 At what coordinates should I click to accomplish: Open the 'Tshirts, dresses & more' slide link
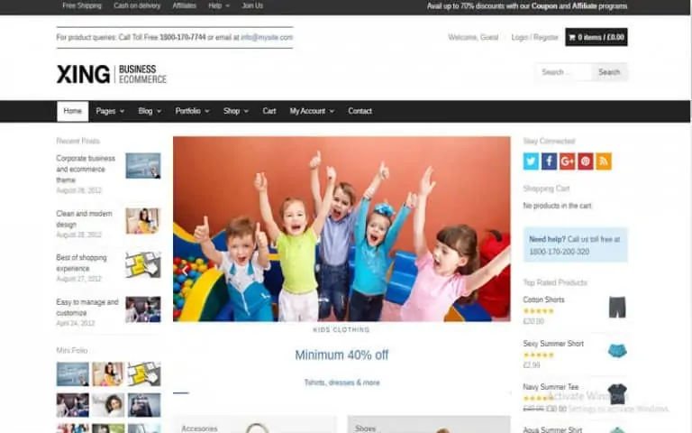point(341,382)
